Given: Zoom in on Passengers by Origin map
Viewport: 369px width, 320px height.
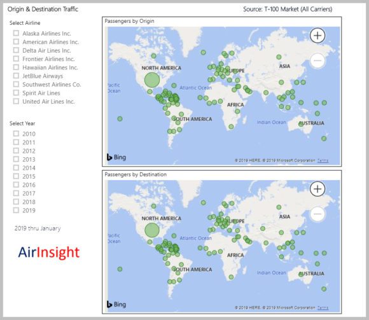Looking at the screenshot, I should (317, 36).
